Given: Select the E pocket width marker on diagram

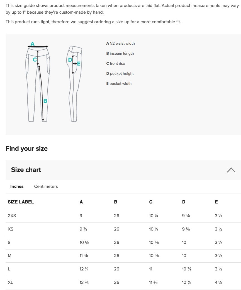Looking at the screenshot, I should pos(79,64).
